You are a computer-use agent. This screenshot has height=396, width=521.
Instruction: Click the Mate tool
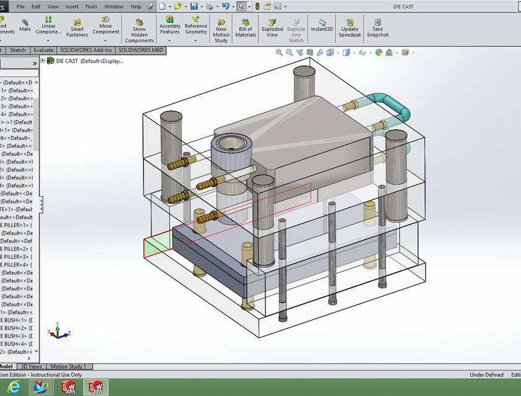pos(25,25)
